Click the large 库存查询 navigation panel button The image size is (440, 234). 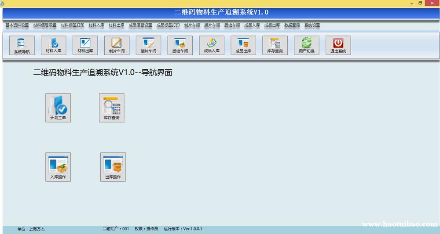pyautogui.click(x=111, y=108)
